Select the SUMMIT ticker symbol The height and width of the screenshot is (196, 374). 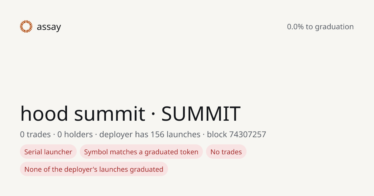[x=201, y=114]
